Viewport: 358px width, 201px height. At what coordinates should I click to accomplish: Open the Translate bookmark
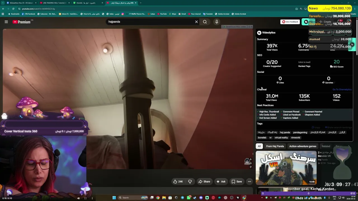click(x=208, y=14)
